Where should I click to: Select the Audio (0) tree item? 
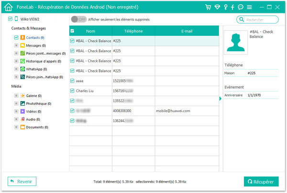pyautogui.click(x=33, y=119)
